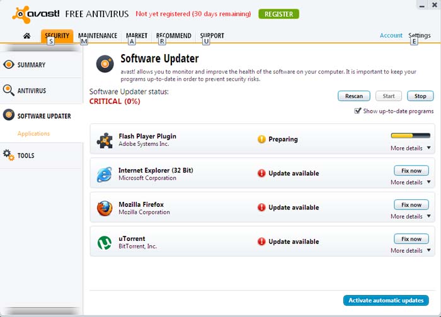
Task: Click the Microsoft Corporation vendor text
Action: tap(147, 178)
